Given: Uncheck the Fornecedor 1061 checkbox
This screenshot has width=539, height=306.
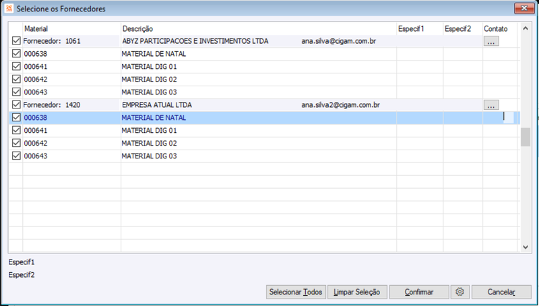Looking at the screenshot, I should click(x=16, y=41).
